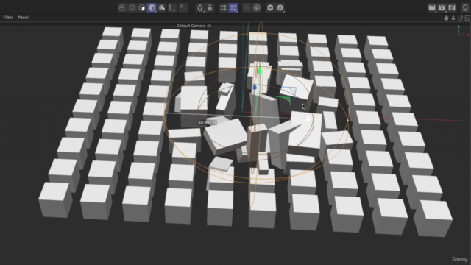Viewport: 471px width, 265px height.
Task: Enable the Axis mode L-shaped icon
Action: [172, 8]
